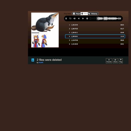Image resolution: width=131 pixels, height=131 pixels.
Task: Share this audio item
Action: point(115,61)
